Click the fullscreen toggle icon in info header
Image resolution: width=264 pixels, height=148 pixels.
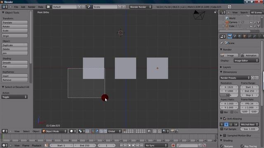[229, 7]
